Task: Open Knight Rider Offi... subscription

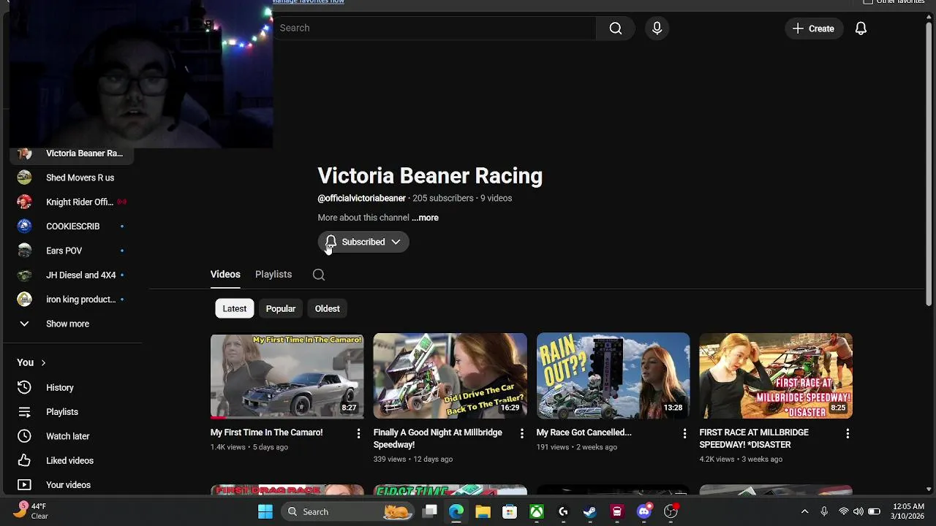Action: pyautogui.click(x=73, y=202)
